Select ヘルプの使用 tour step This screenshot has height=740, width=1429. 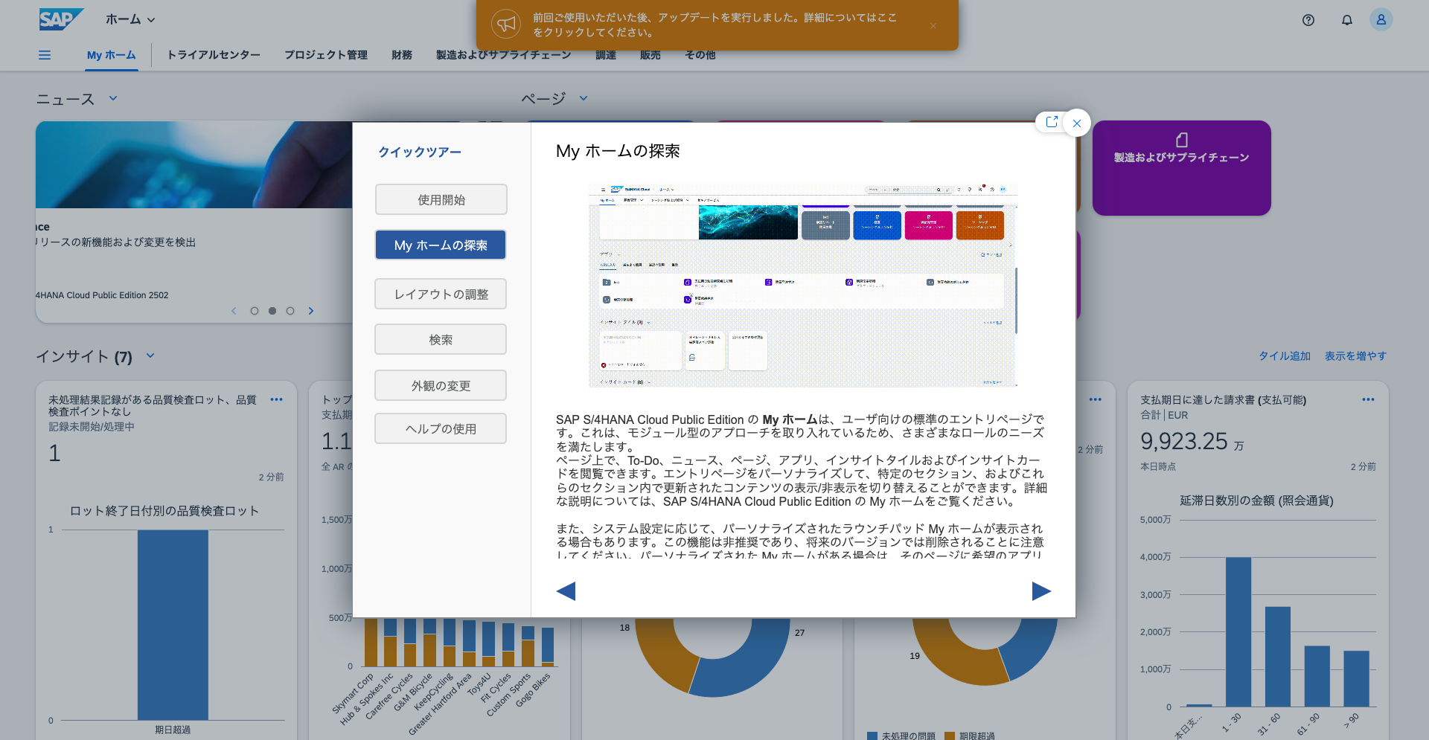[441, 428]
